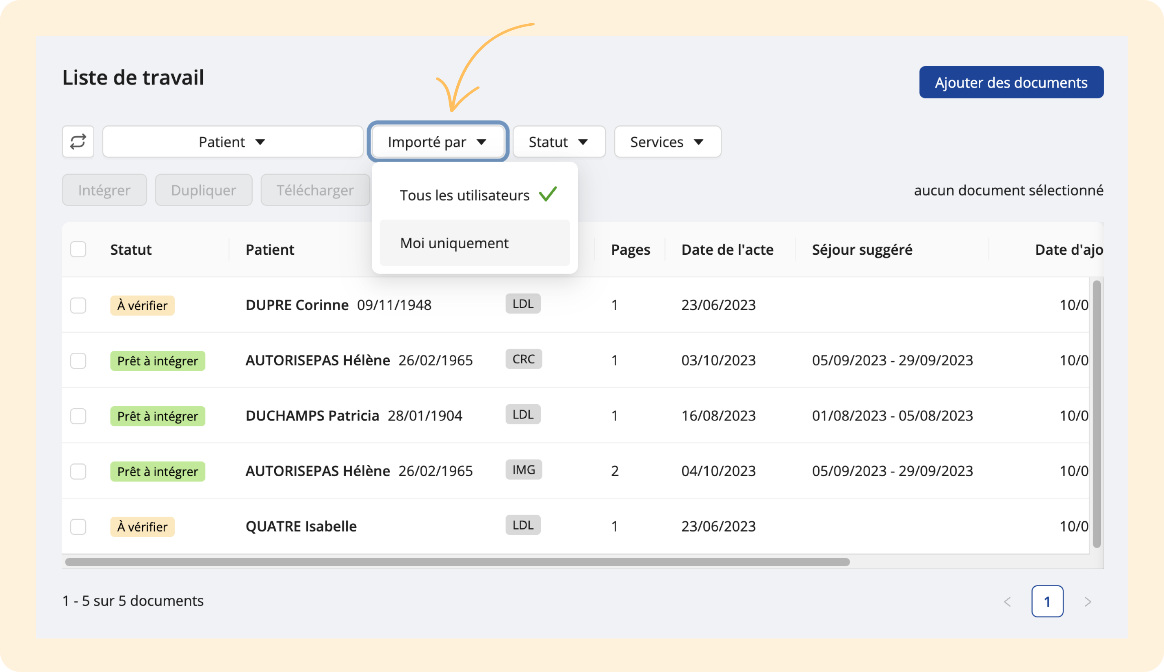The image size is (1164, 672).
Task: Click Ajouter des documents button
Action: [x=1011, y=82]
